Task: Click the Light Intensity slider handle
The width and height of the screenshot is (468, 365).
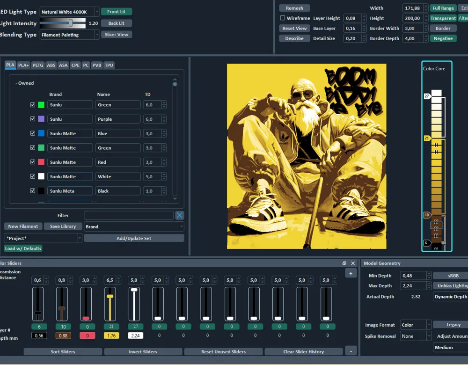Action: tap(71, 22)
